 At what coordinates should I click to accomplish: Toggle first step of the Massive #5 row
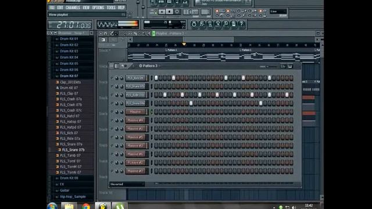(156, 137)
